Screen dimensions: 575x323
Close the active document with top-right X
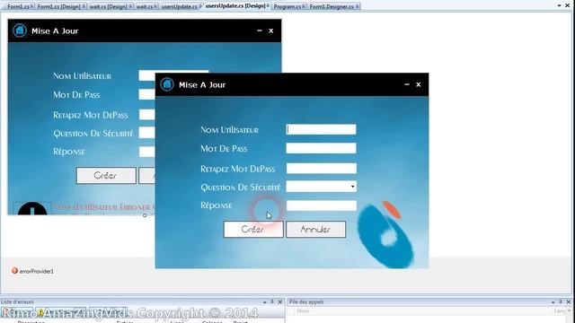(567, 5)
